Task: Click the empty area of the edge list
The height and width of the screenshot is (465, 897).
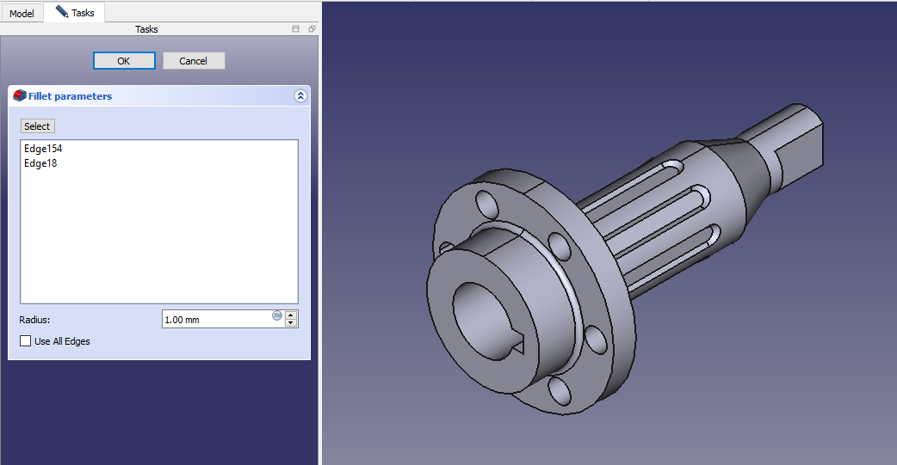Action: pos(159,241)
